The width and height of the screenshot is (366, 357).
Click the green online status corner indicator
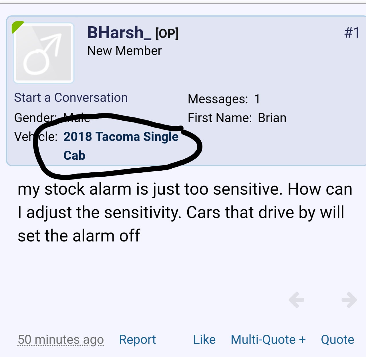click(x=17, y=27)
